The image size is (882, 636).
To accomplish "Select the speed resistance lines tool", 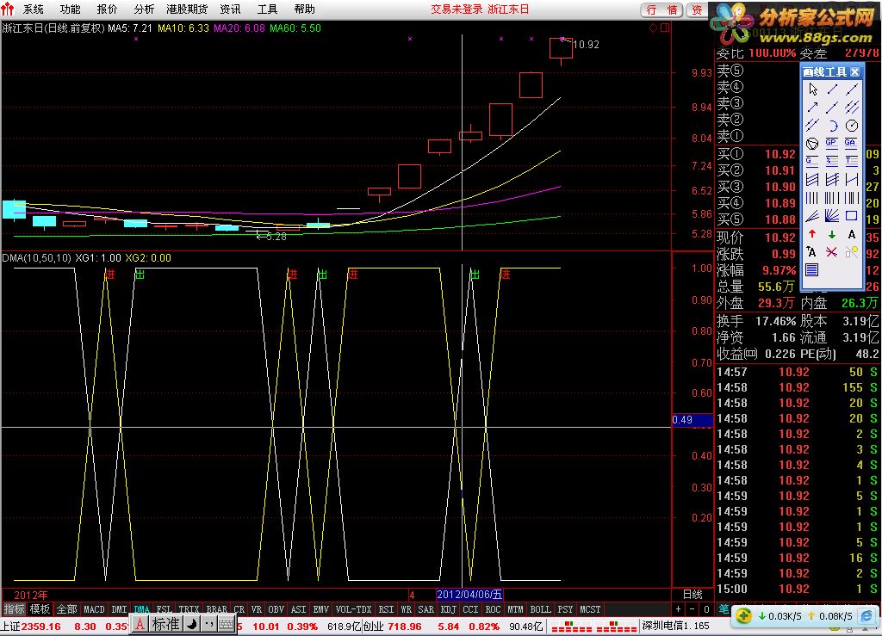I will [x=812, y=216].
